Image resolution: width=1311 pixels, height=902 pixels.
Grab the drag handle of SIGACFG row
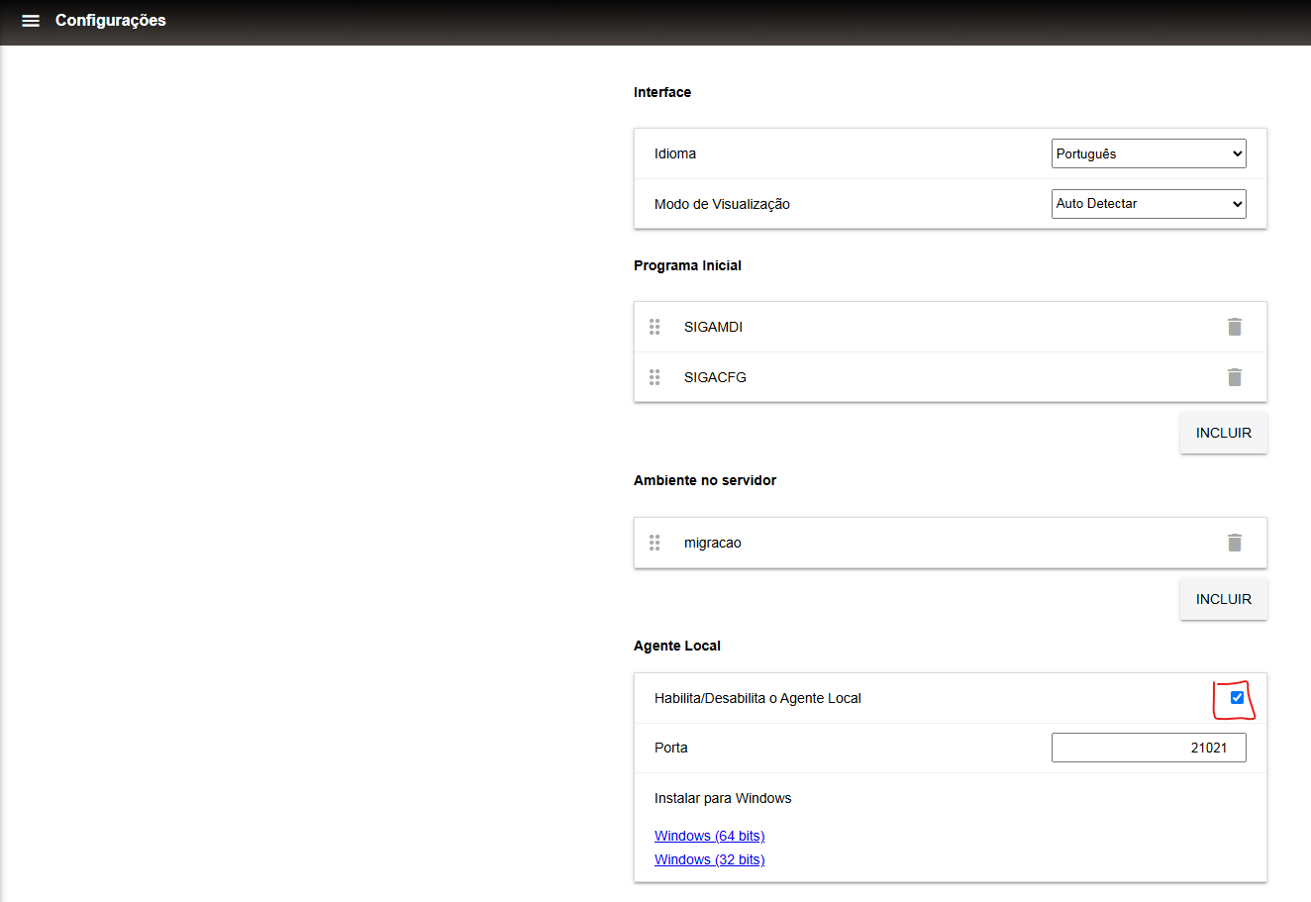(655, 377)
